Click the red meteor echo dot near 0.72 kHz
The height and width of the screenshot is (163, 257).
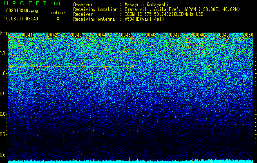pos(130,130)
